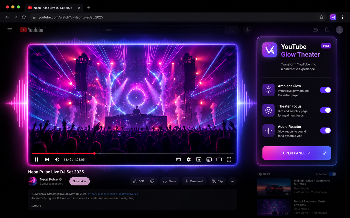The image size is (350, 218).
Task: Share this video
Action: point(169,181)
